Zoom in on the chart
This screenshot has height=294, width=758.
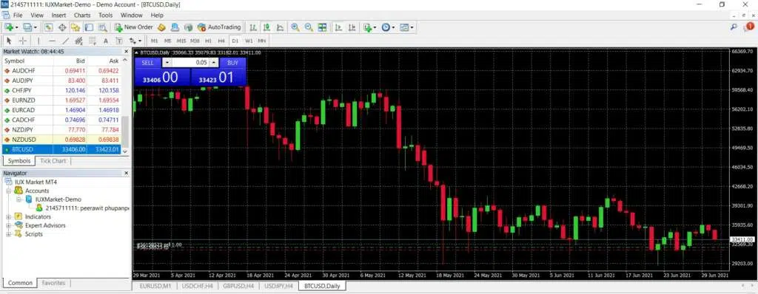[x=295, y=27]
